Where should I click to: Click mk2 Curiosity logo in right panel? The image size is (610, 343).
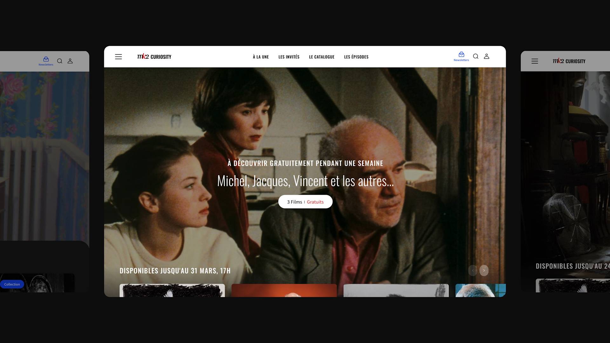coord(569,61)
